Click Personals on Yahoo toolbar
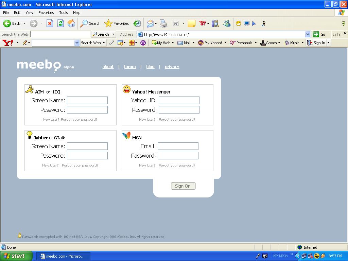 242,42
